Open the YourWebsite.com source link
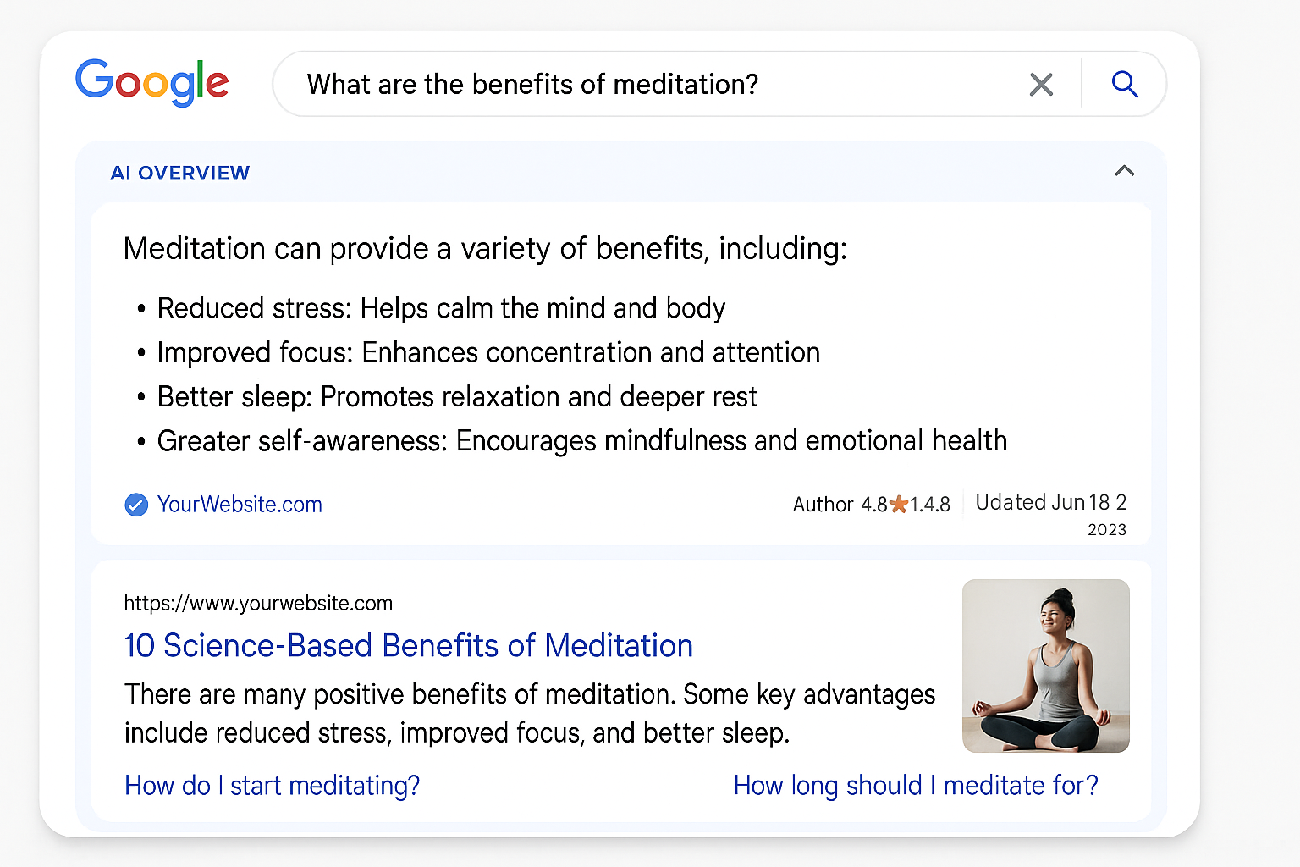 click(240, 505)
